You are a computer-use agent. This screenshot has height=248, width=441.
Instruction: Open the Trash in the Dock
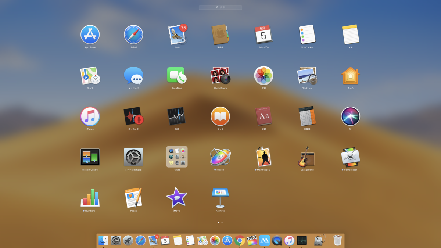point(337,240)
